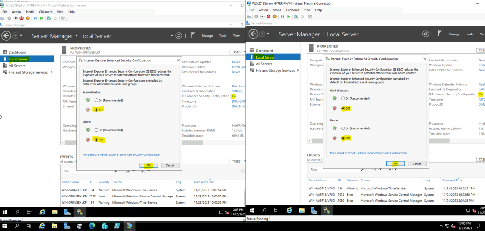
Task: Click orange Save icon in W2k2019Apl toolbar
Action: pyautogui.click(x=27, y=18)
